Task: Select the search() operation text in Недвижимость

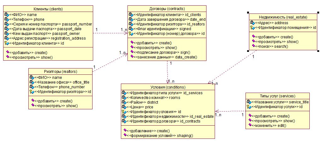Action: point(272,46)
